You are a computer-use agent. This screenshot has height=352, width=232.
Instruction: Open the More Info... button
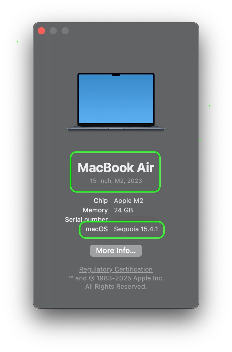[x=116, y=251]
